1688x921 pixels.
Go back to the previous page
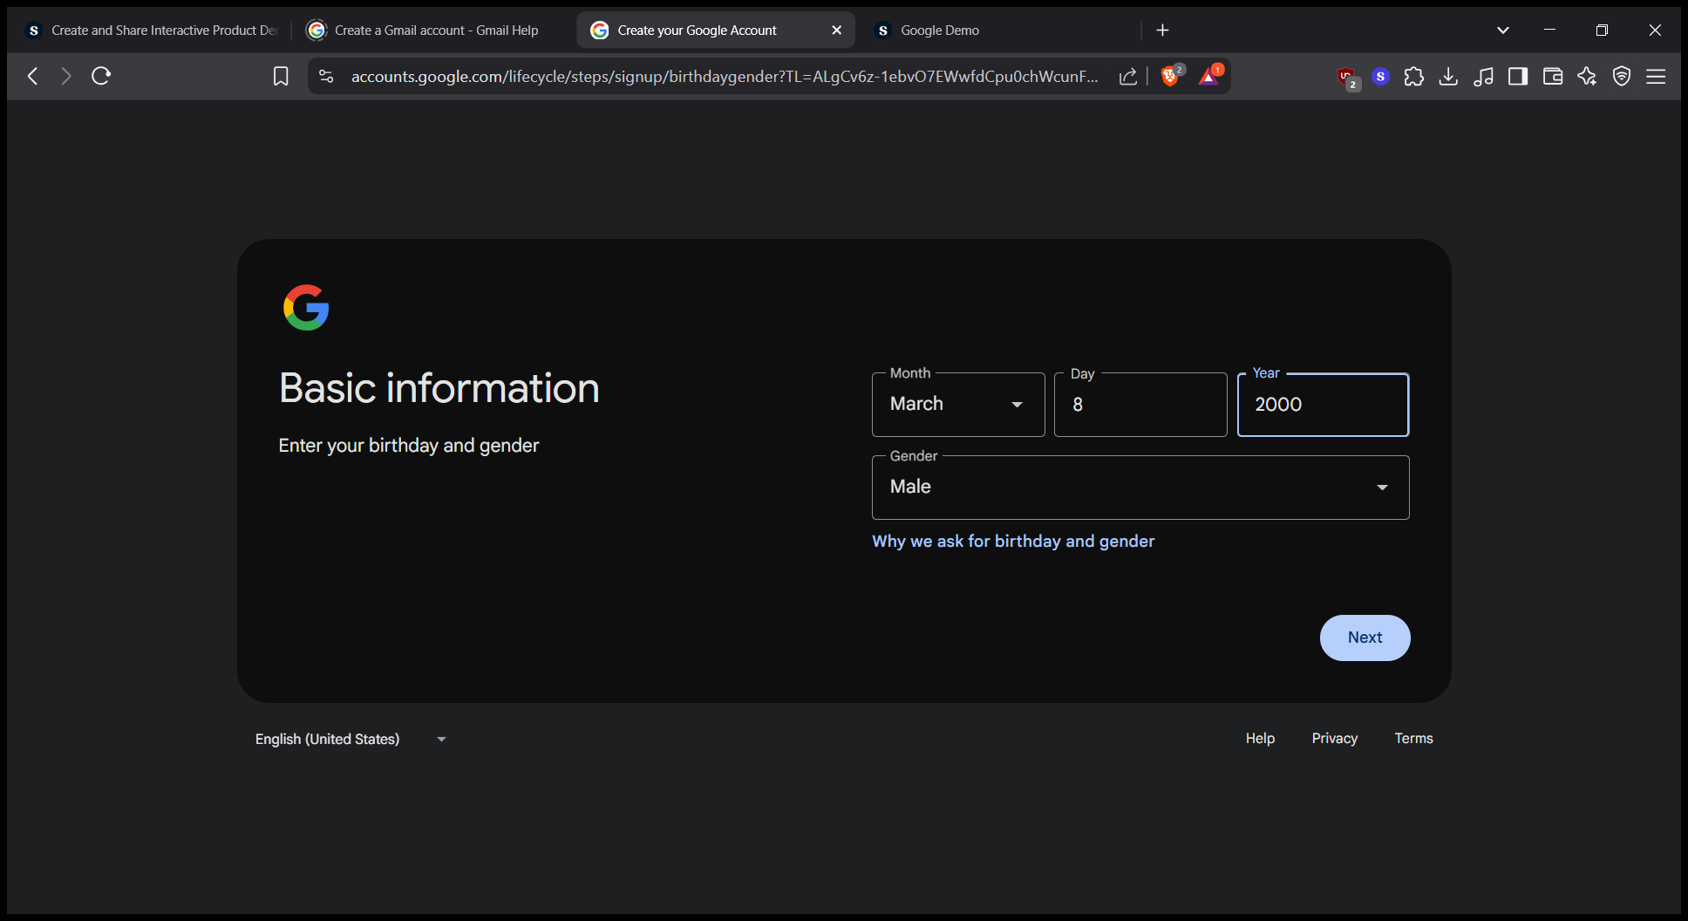click(32, 76)
